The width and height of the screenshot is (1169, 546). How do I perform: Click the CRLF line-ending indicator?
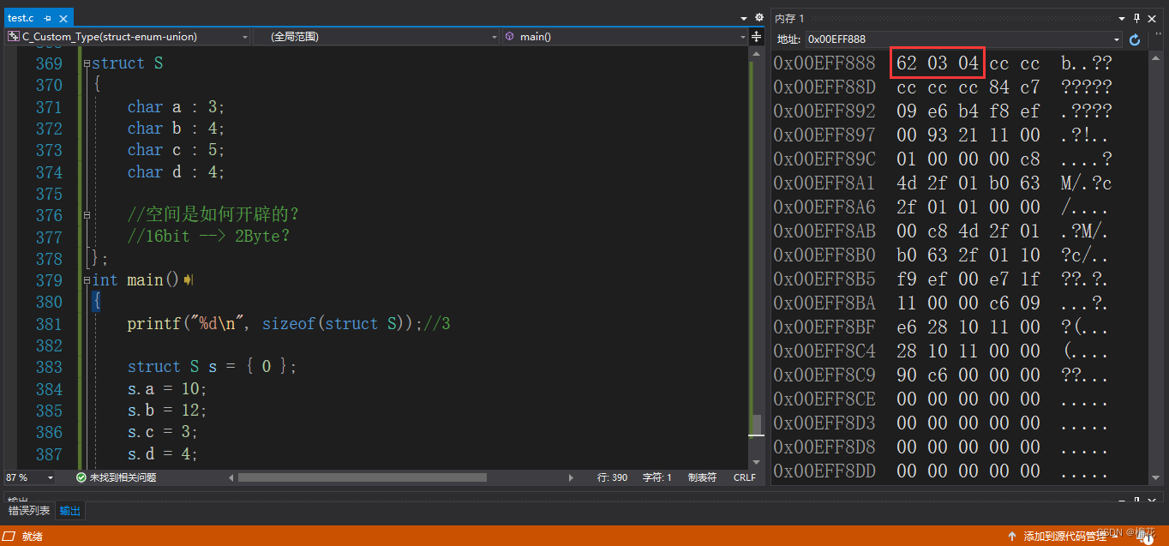744,477
